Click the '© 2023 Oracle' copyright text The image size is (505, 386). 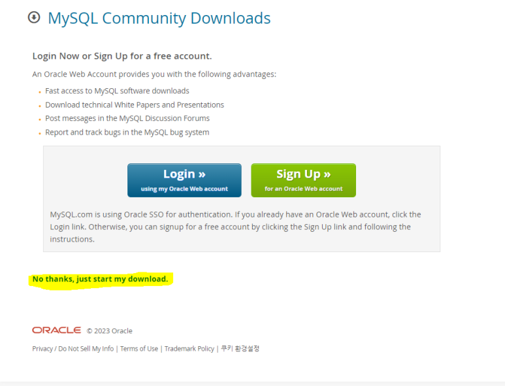pyautogui.click(x=110, y=331)
